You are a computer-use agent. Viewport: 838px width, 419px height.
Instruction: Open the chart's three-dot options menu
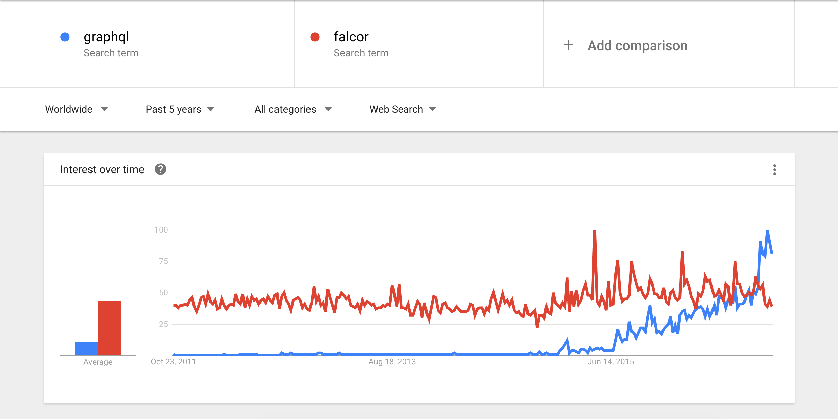coord(774,169)
